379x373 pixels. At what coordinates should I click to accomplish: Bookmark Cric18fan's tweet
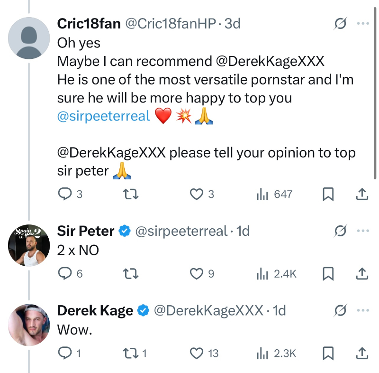click(328, 194)
